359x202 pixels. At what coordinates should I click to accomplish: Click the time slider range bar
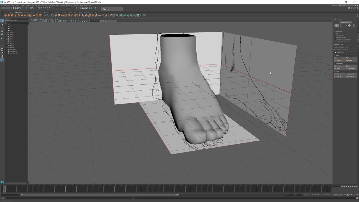[x=100, y=195]
